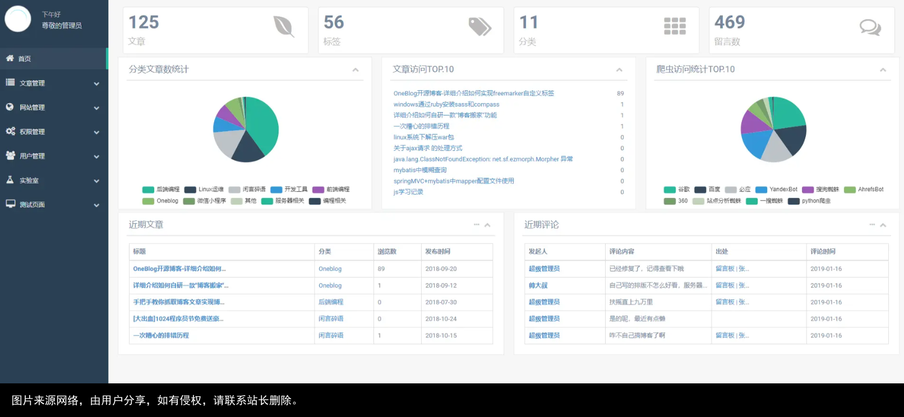Screen dimensions: 904x417
Task: Open 关于ajax请求 的处理方式 link
Action: 428,148
